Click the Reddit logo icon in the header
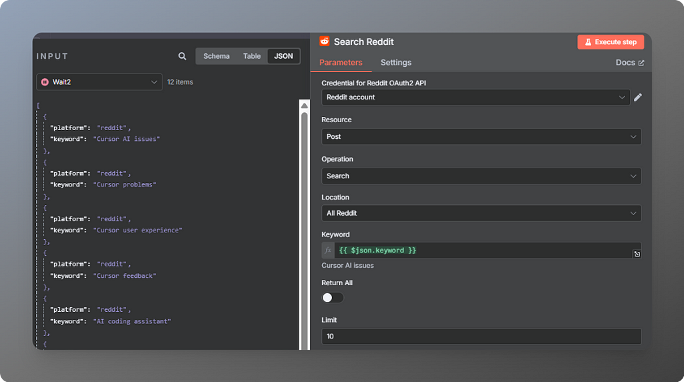Image resolution: width=684 pixels, height=382 pixels. tap(325, 41)
